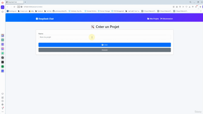The height and width of the screenshot is (114, 203).
Task: Go to Mes Projets
Action: [153, 19]
